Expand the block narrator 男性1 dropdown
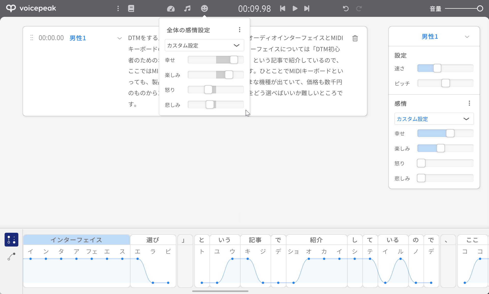Screen dimensions: 489x294 tap(120, 38)
